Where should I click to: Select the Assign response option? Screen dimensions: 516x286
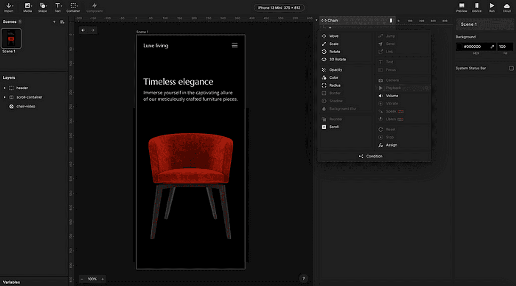(x=391, y=145)
